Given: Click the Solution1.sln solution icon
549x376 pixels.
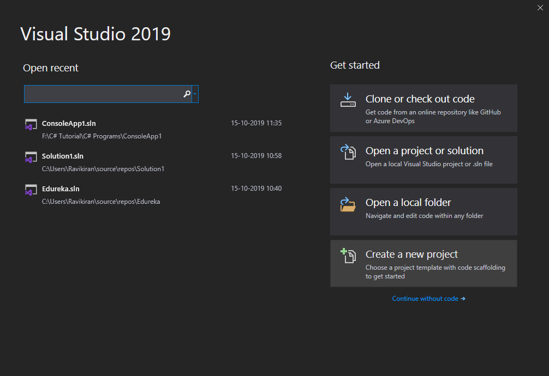Looking at the screenshot, I should click(31, 157).
